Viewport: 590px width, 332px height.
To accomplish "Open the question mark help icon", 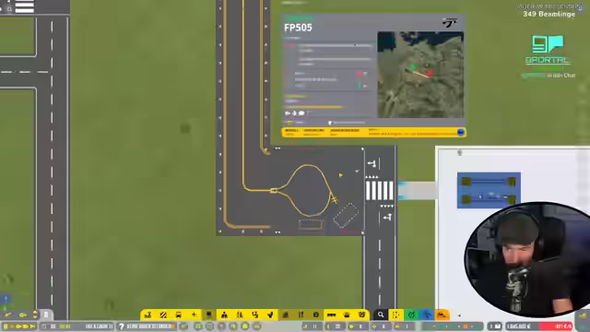I will [x=122, y=326].
